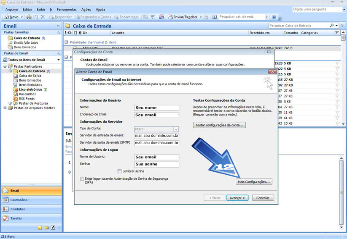
Task: Open the Editar menu
Action: point(27,10)
